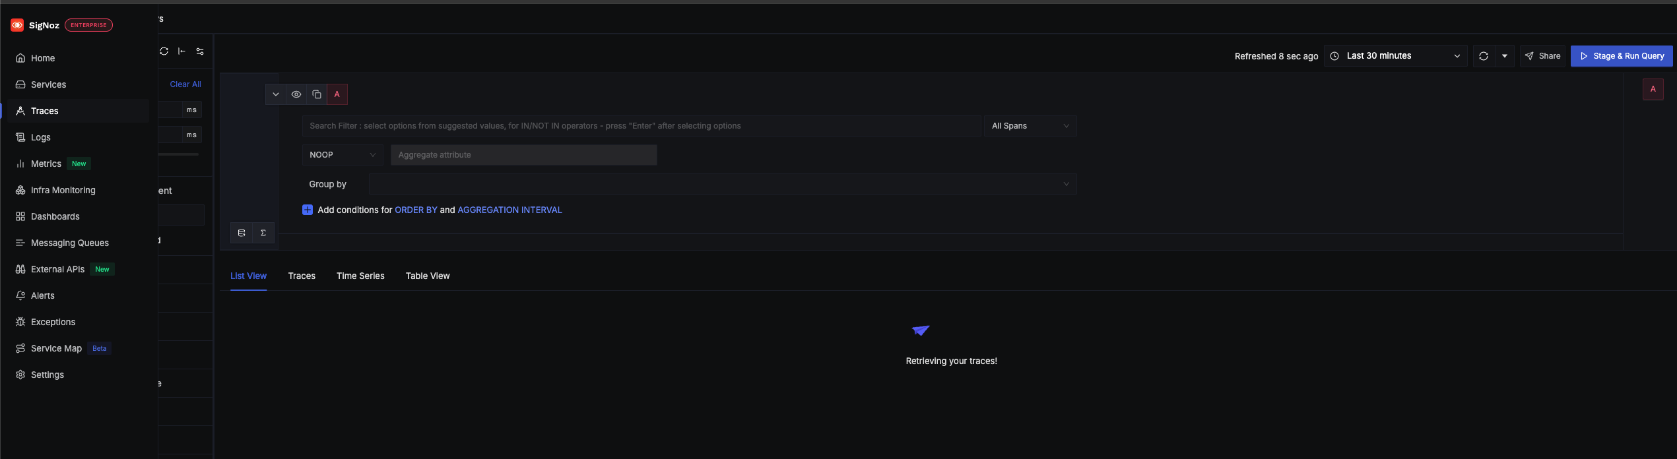Clone query A with the copy icon

[317, 94]
